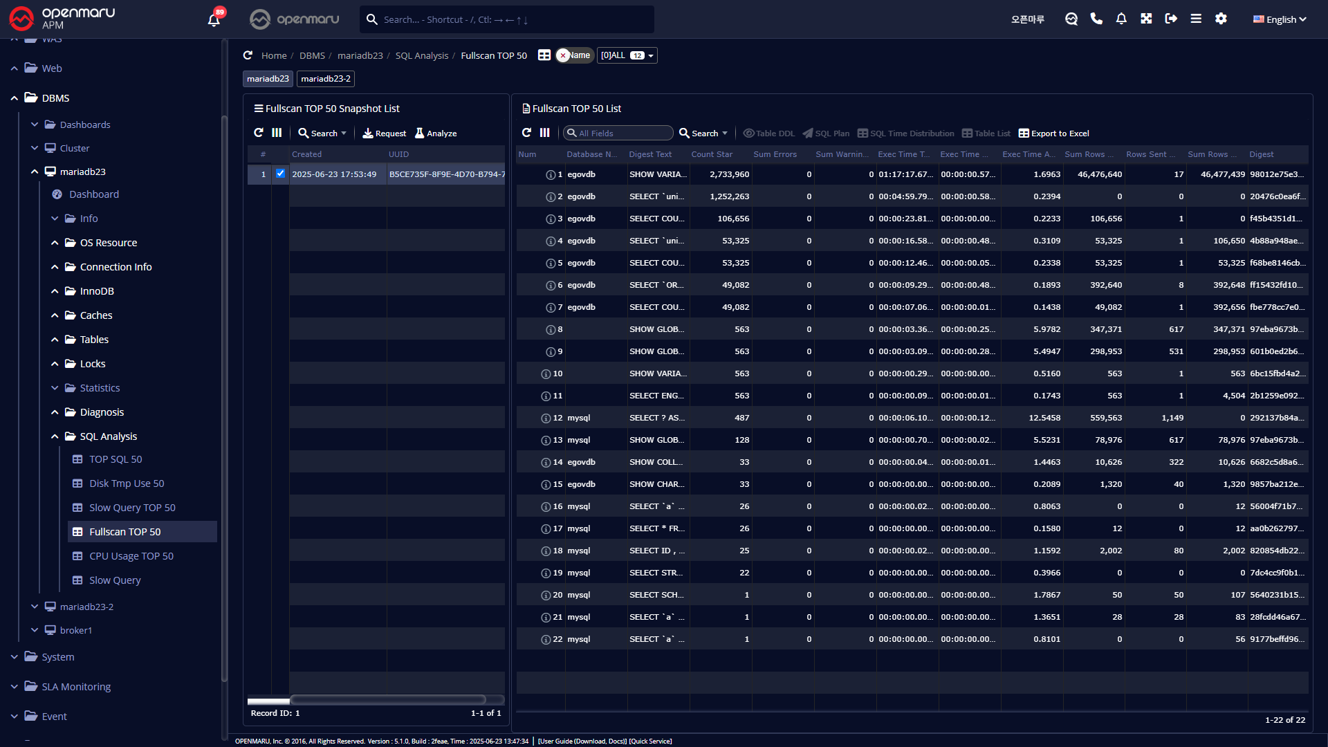Click the fullscreen expand icon in header
The height and width of the screenshot is (747, 1328).
[1146, 19]
